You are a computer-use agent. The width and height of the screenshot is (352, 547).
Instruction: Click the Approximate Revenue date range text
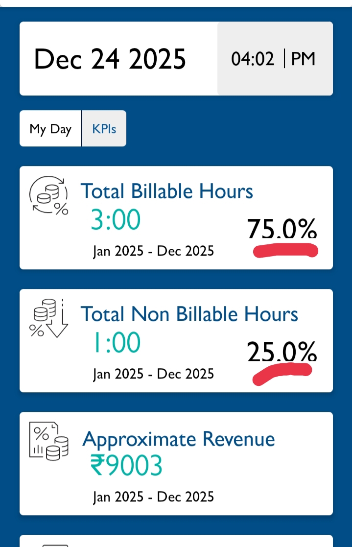[x=153, y=497]
